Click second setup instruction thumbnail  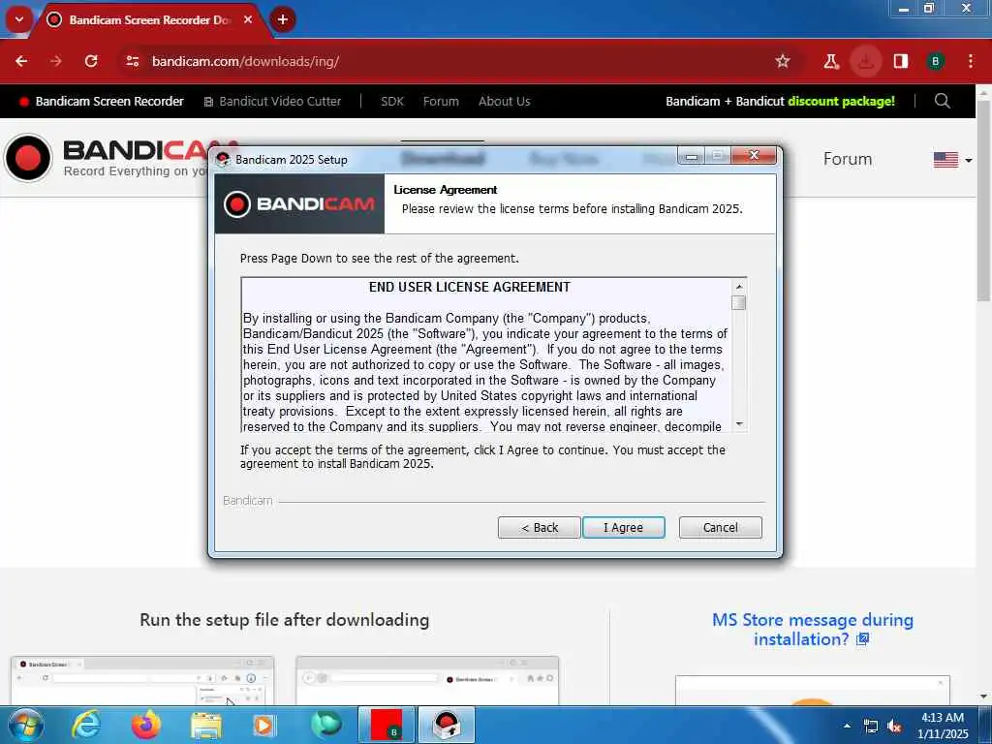427,681
